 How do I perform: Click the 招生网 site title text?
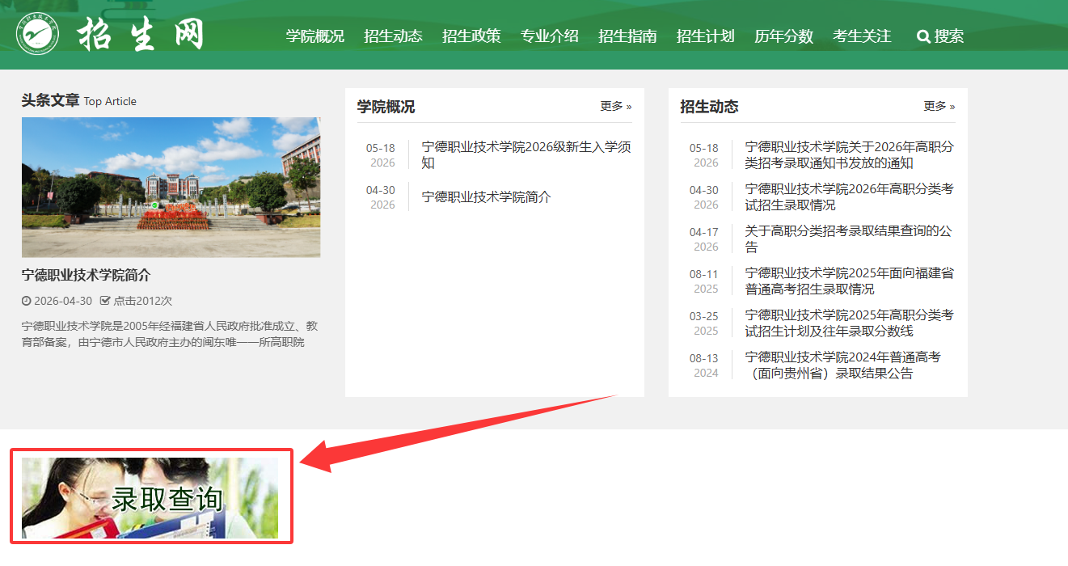tap(141, 34)
